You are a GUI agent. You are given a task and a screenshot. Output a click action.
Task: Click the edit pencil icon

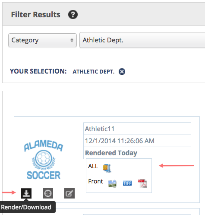(x=69, y=193)
